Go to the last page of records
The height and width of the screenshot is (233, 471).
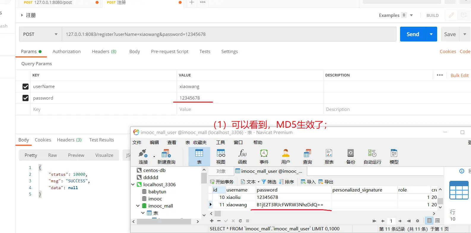tap(409, 221)
